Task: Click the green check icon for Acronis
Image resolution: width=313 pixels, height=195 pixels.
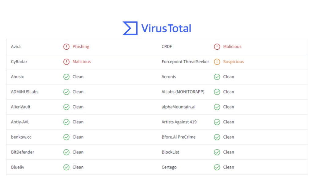Action: click(217, 77)
